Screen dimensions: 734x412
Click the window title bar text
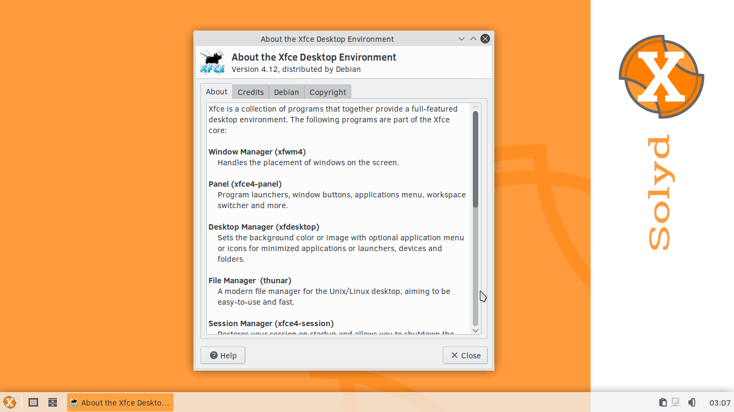pyautogui.click(x=327, y=39)
